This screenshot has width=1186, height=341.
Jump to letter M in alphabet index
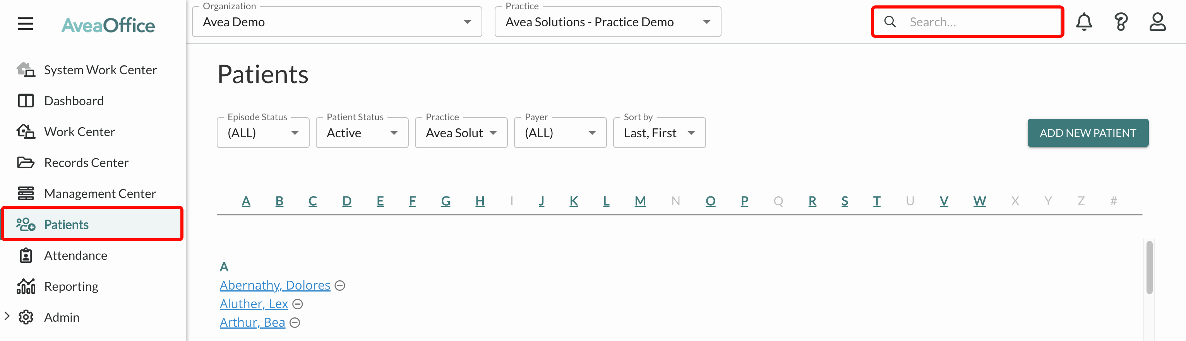point(640,201)
